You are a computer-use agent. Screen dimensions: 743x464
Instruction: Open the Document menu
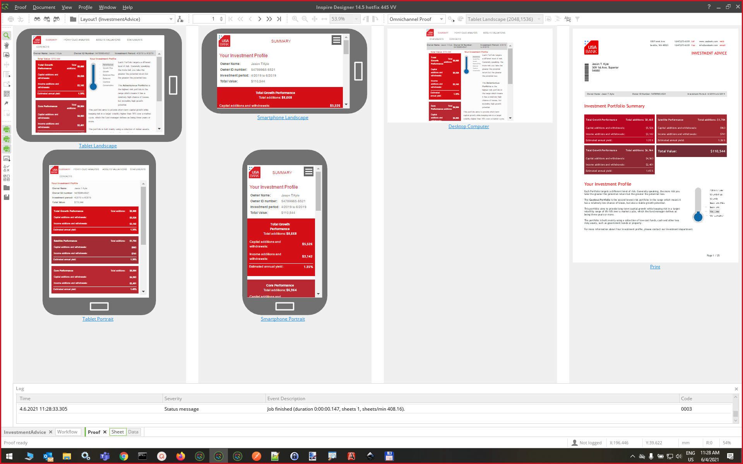click(44, 7)
